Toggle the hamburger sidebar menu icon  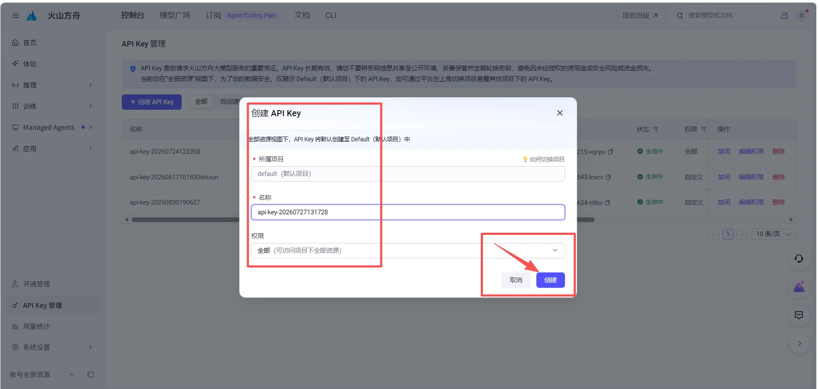(x=15, y=16)
